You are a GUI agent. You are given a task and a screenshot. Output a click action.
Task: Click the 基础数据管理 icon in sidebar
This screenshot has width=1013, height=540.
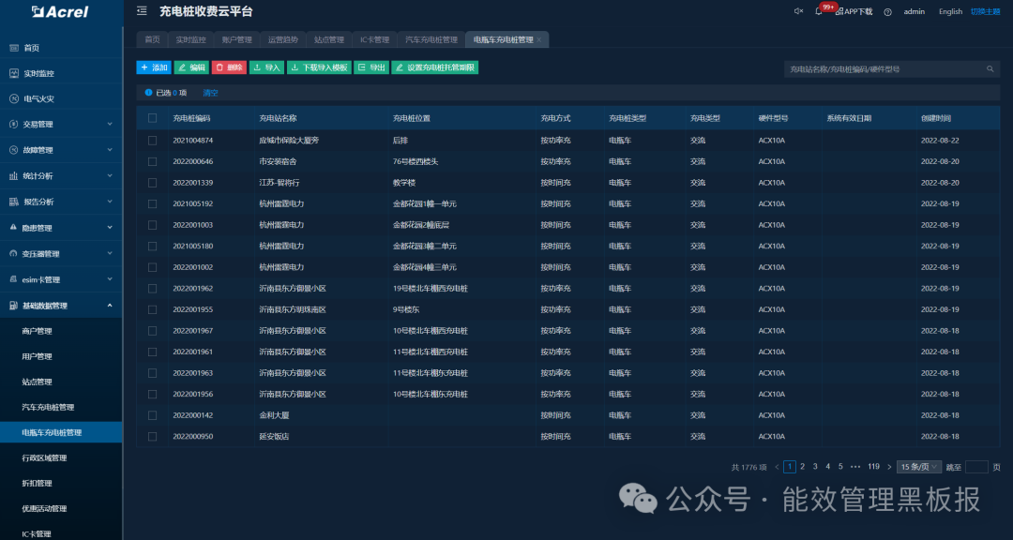tap(13, 306)
